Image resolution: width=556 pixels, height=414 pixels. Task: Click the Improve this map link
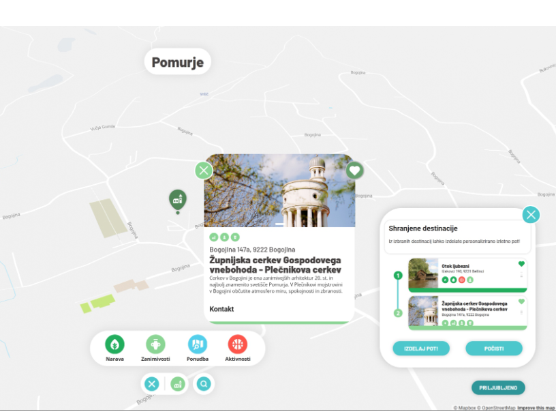coord(536,409)
